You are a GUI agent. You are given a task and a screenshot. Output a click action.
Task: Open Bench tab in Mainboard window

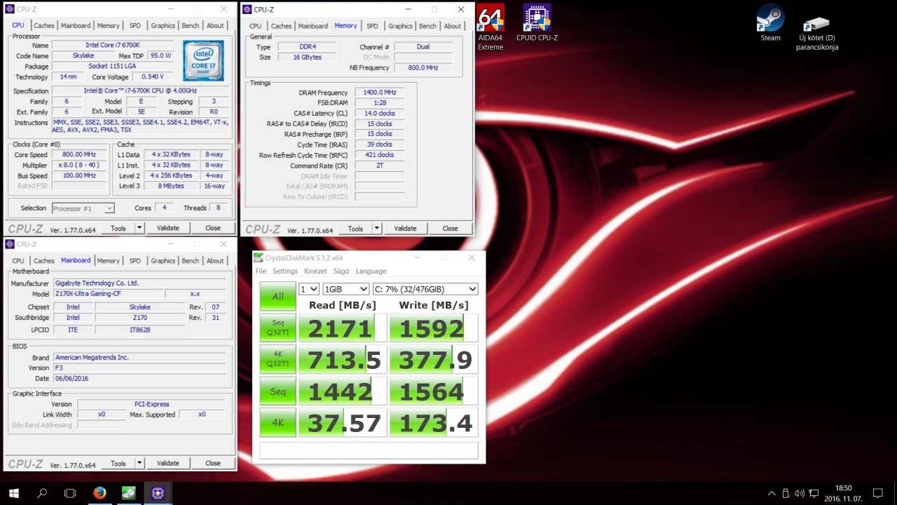pyautogui.click(x=190, y=260)
